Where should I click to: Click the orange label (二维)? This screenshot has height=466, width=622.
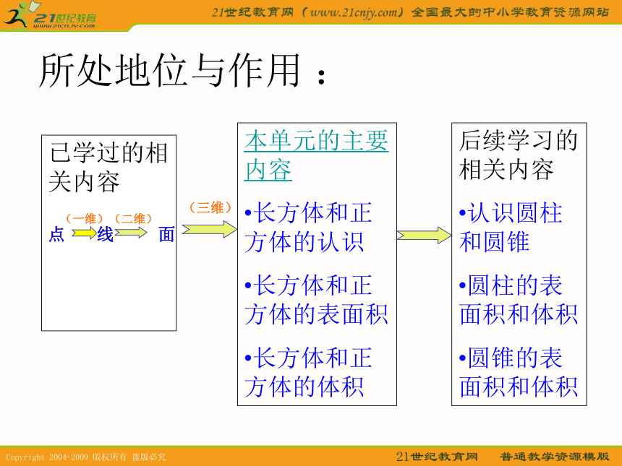click(x=133, y=218)
